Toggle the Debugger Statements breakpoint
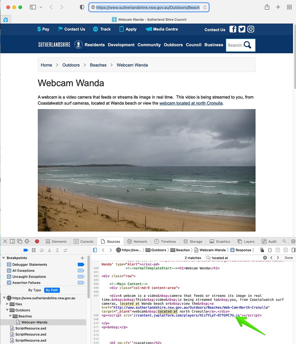Image resolution: width=296 pixels, height=344 pixels. pos(81,265)
